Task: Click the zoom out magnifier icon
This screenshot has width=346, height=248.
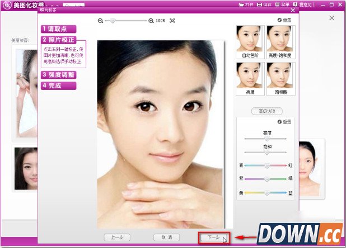Action: [x=101, y=21]
